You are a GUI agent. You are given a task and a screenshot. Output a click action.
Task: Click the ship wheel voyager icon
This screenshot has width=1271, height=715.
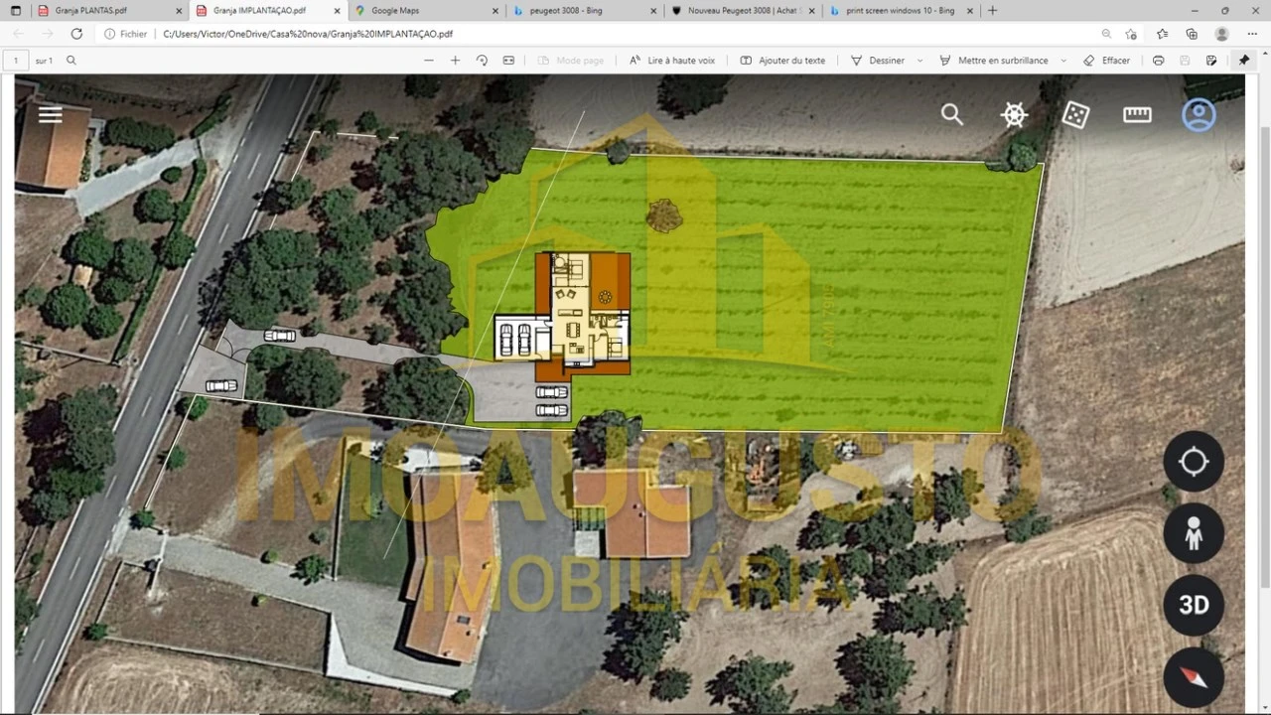click(1014, 115)
